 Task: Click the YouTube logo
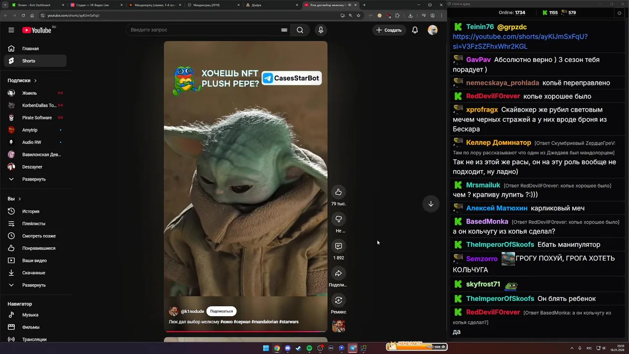37,30
